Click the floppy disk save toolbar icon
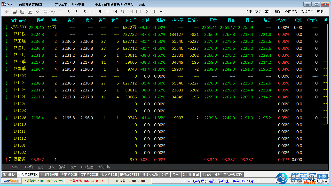This screenshot has height=186, width=331. tap(45, 12)
